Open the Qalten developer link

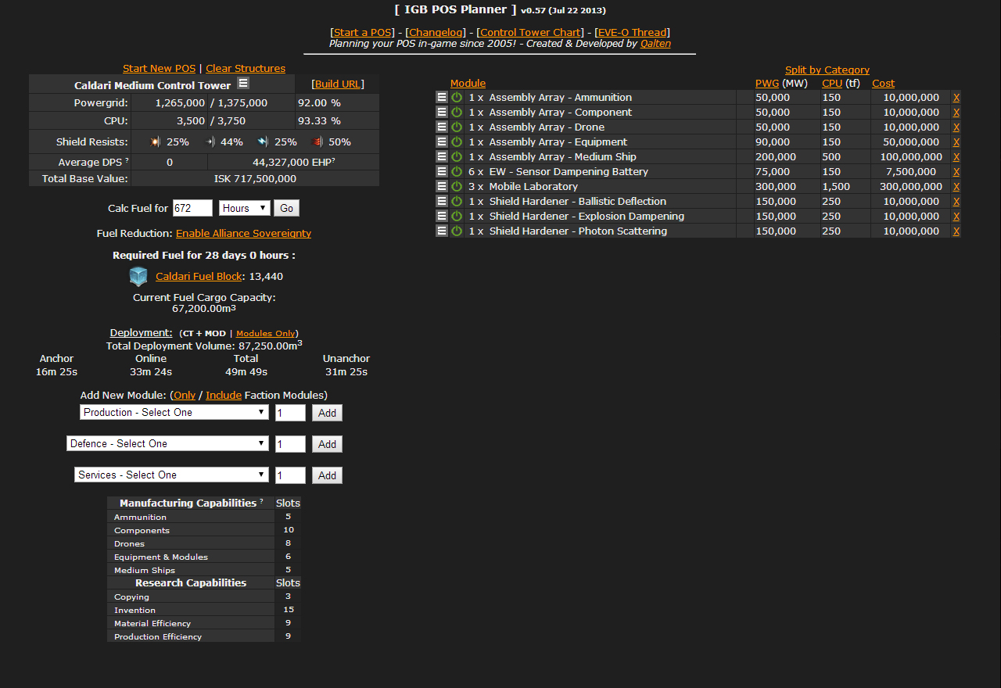click(x=655, y=44)
